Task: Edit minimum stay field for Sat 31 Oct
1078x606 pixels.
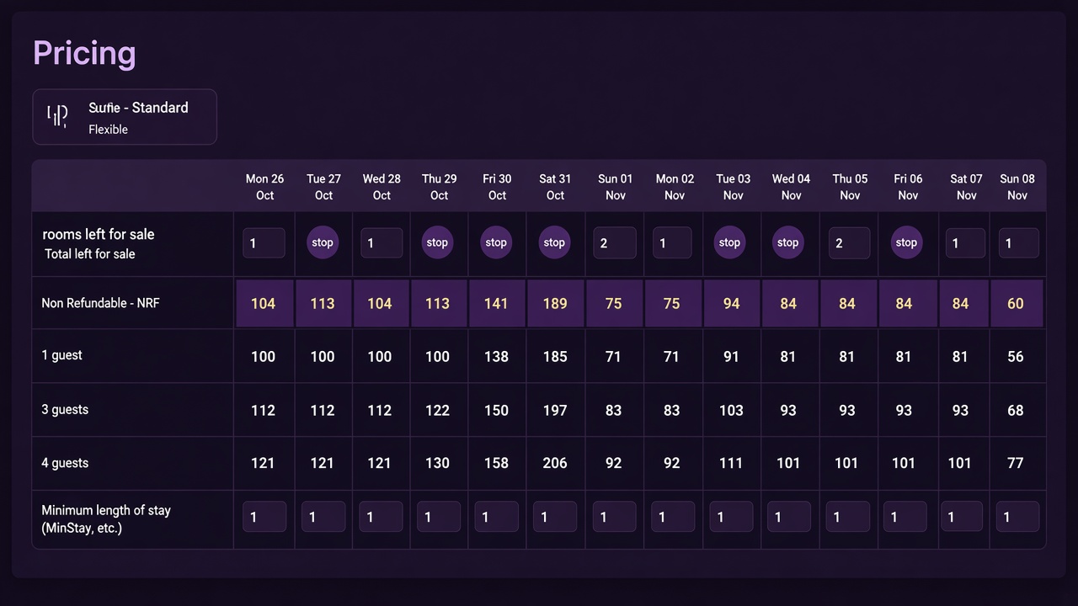Action: click(x=555, y=517)
